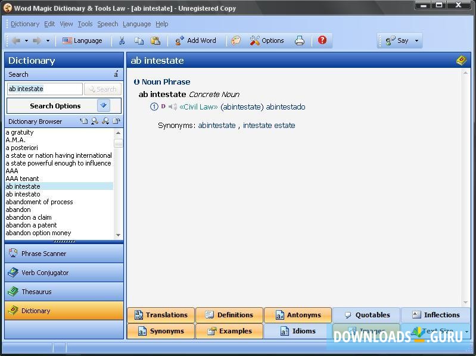Screen dimensions: 476x356
Task: Click browser list scroll up arrow
Action: [x=118, y=133]
